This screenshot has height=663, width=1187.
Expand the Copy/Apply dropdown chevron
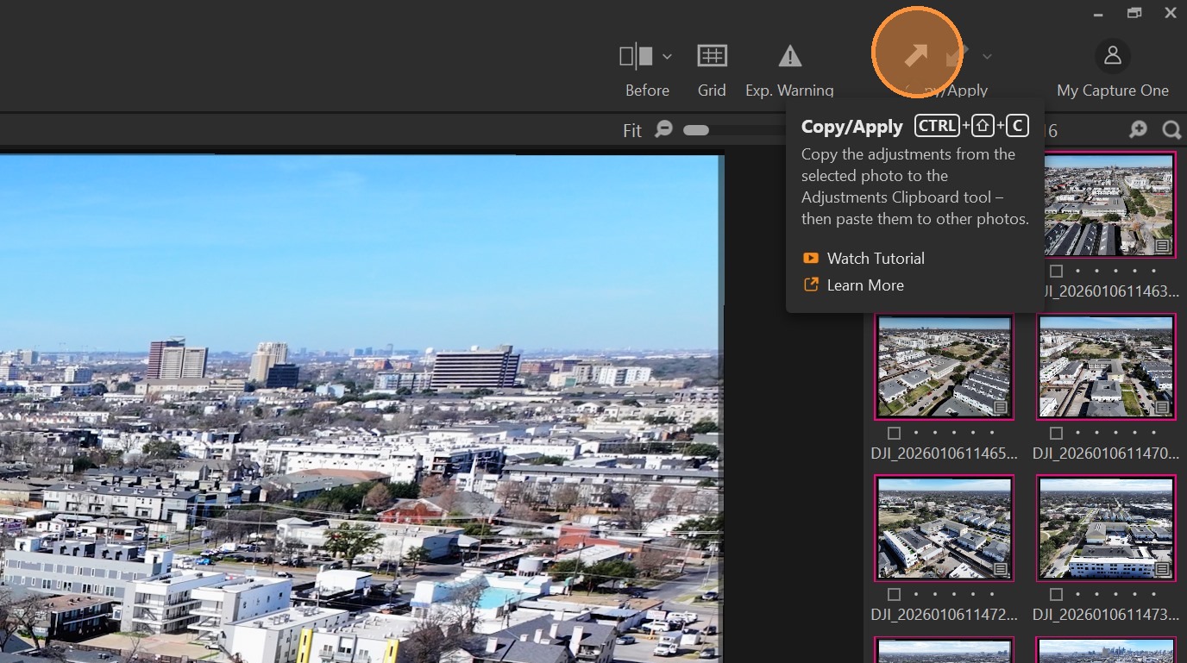tap(987, 57)
